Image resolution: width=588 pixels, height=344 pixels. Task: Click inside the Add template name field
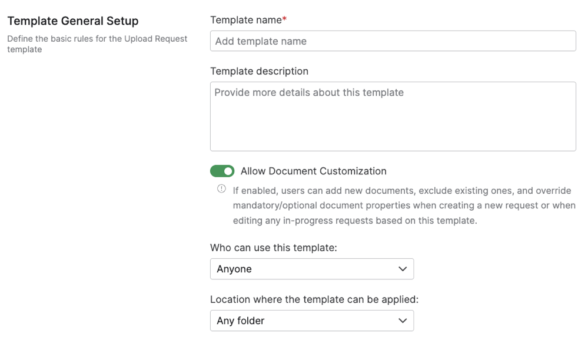coord(393,41)
